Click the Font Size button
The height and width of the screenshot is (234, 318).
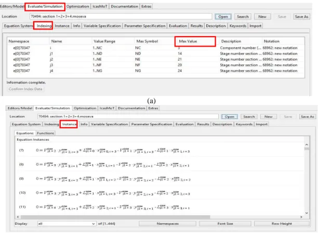tap(225, 224)
